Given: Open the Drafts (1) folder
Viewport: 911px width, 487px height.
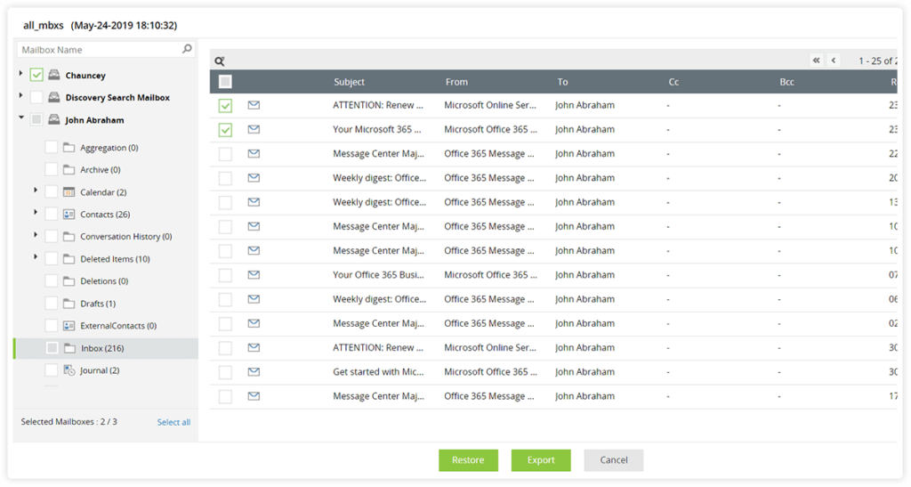Looking at the screenshot, I should [x=98, y=304].
